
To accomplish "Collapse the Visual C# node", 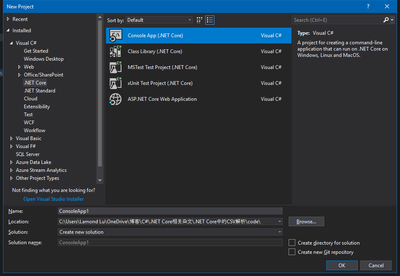I will pyautogui.click(x=11, y=43).
